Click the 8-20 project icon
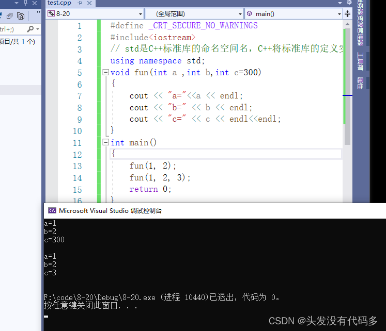Viewport: 386px width, 331px height. click(51, 13)
